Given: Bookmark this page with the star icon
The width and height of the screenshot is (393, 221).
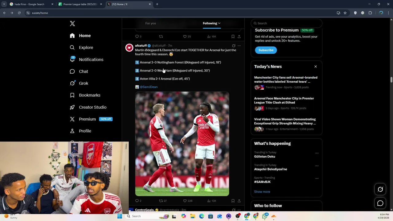Looking at the screenshot, I should pos(345,13).
